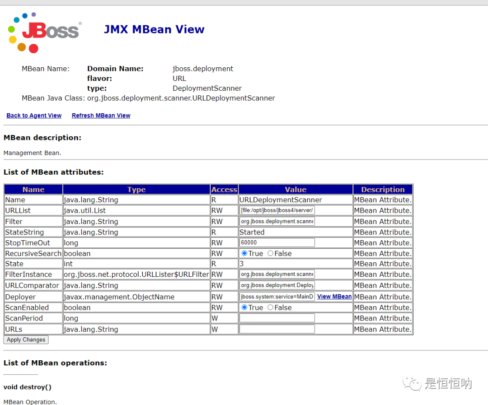488x405 pixels.
Task: Click the Access column header
Action: (224, 190)
